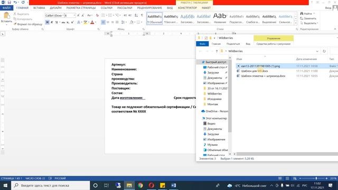Image resolution: width=338 pixels, height=190 pixels.
Task: Toggle Superscript formatting
Action: click(x=72, y=22)
